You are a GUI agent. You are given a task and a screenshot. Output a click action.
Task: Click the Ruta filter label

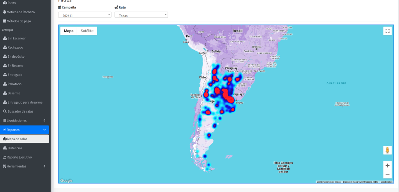click(x=120, y=7)
